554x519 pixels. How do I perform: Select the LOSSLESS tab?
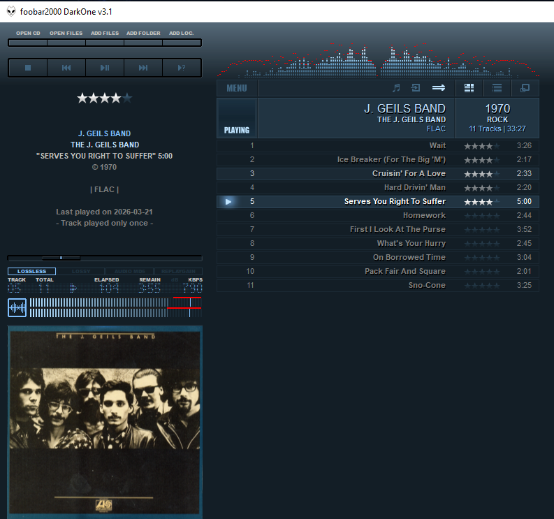(x=32, y=271)
